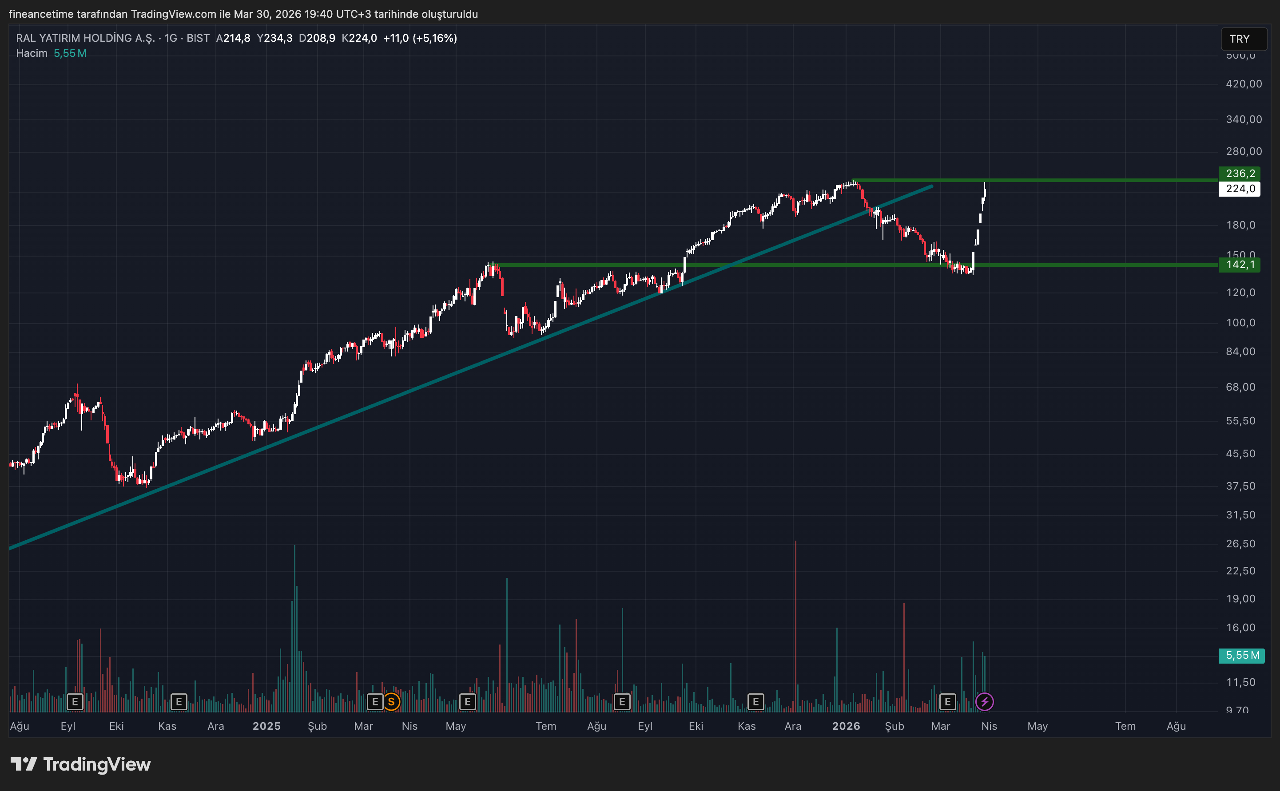Click the earnings "E" marker left of 2026
This screenshot has width=1280, height=791.
pyautogui.click(x=755, y=701)
